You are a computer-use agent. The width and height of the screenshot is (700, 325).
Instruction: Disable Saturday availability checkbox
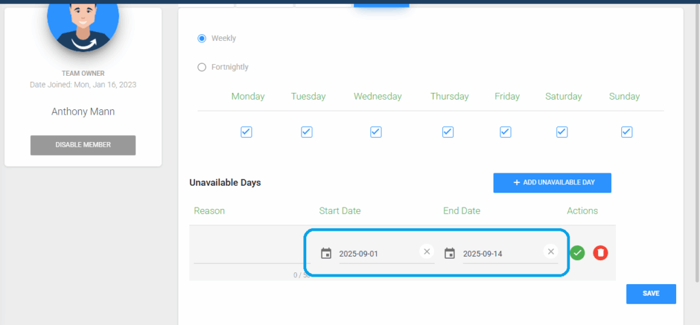(563, 132)
